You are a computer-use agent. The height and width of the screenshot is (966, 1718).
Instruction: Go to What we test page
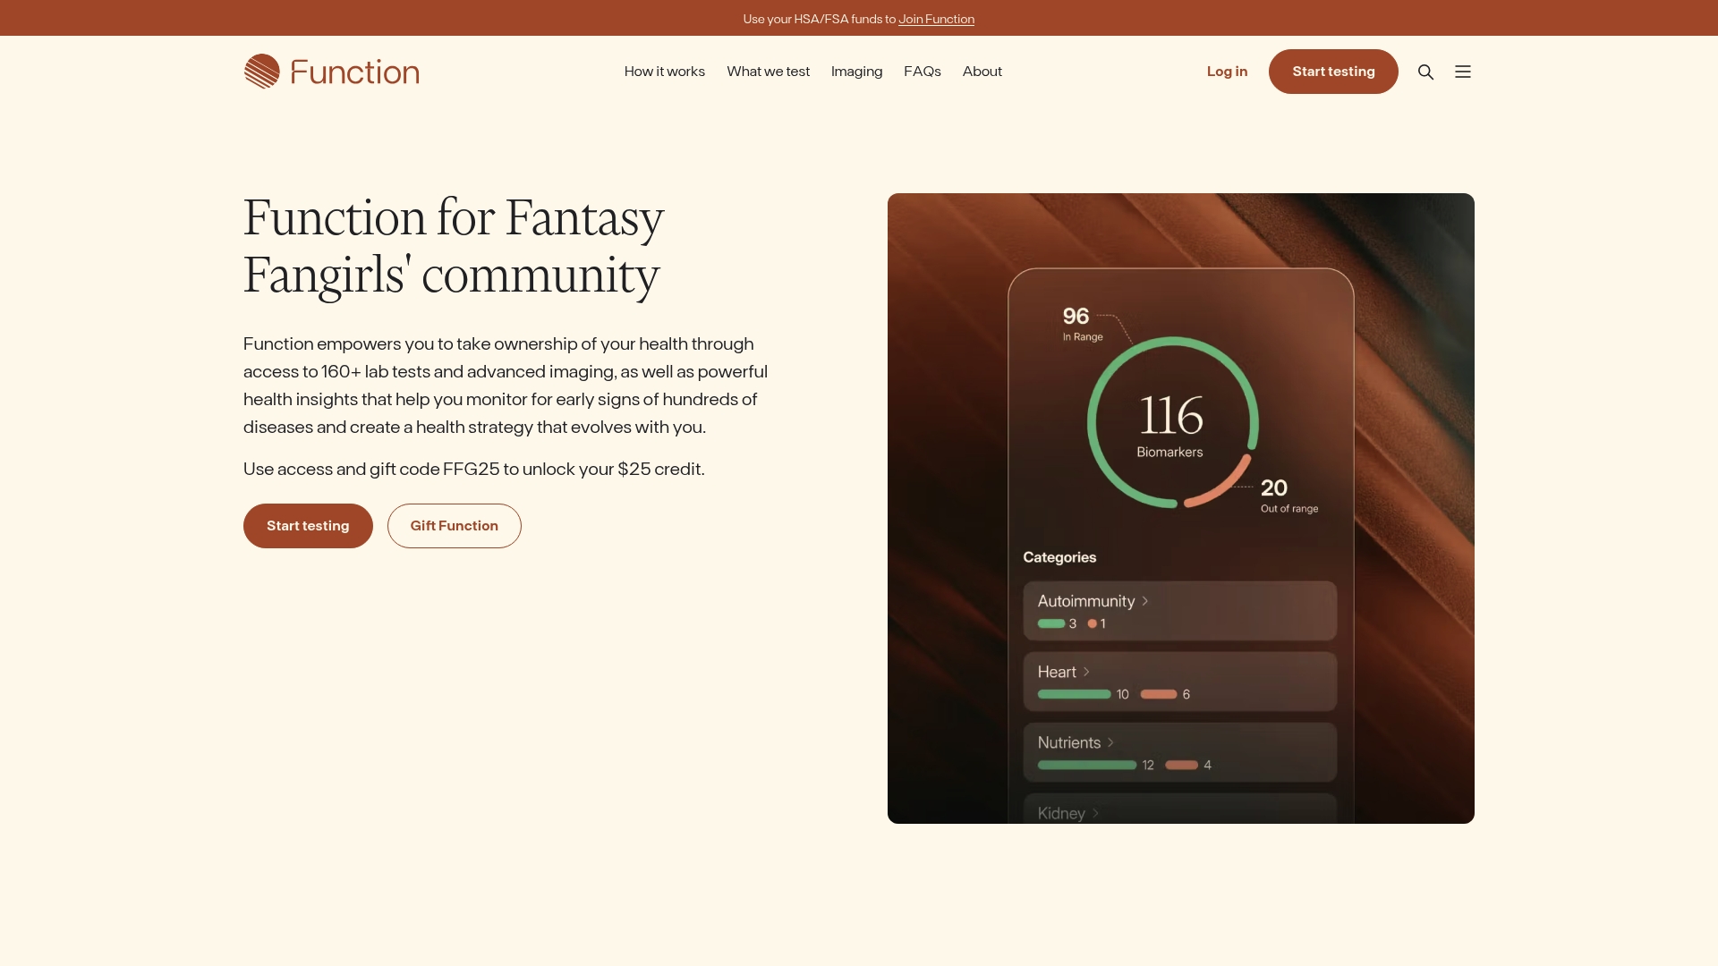click(768, 72)
